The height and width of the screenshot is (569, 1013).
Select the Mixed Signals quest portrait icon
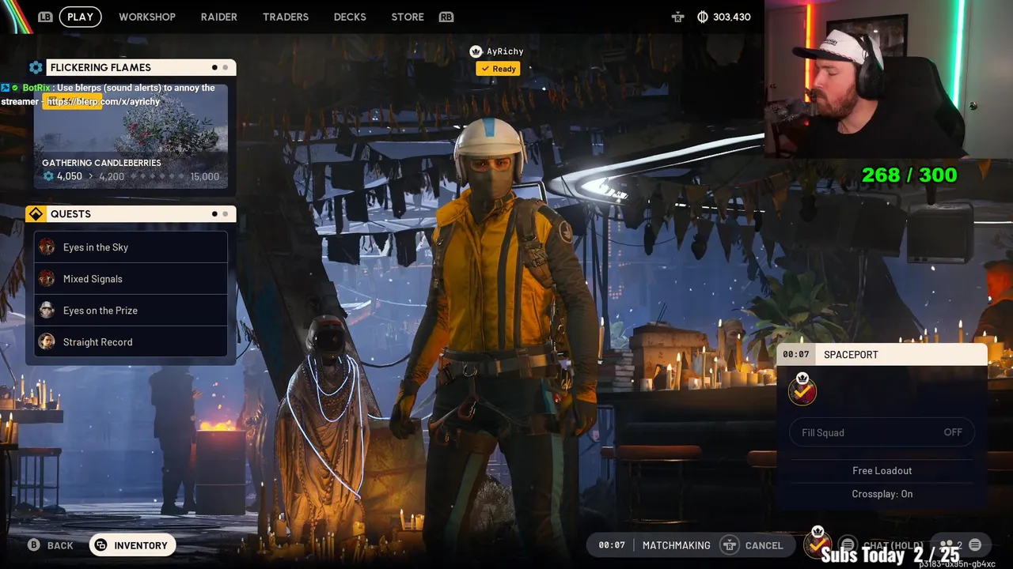tap(47, 278)
